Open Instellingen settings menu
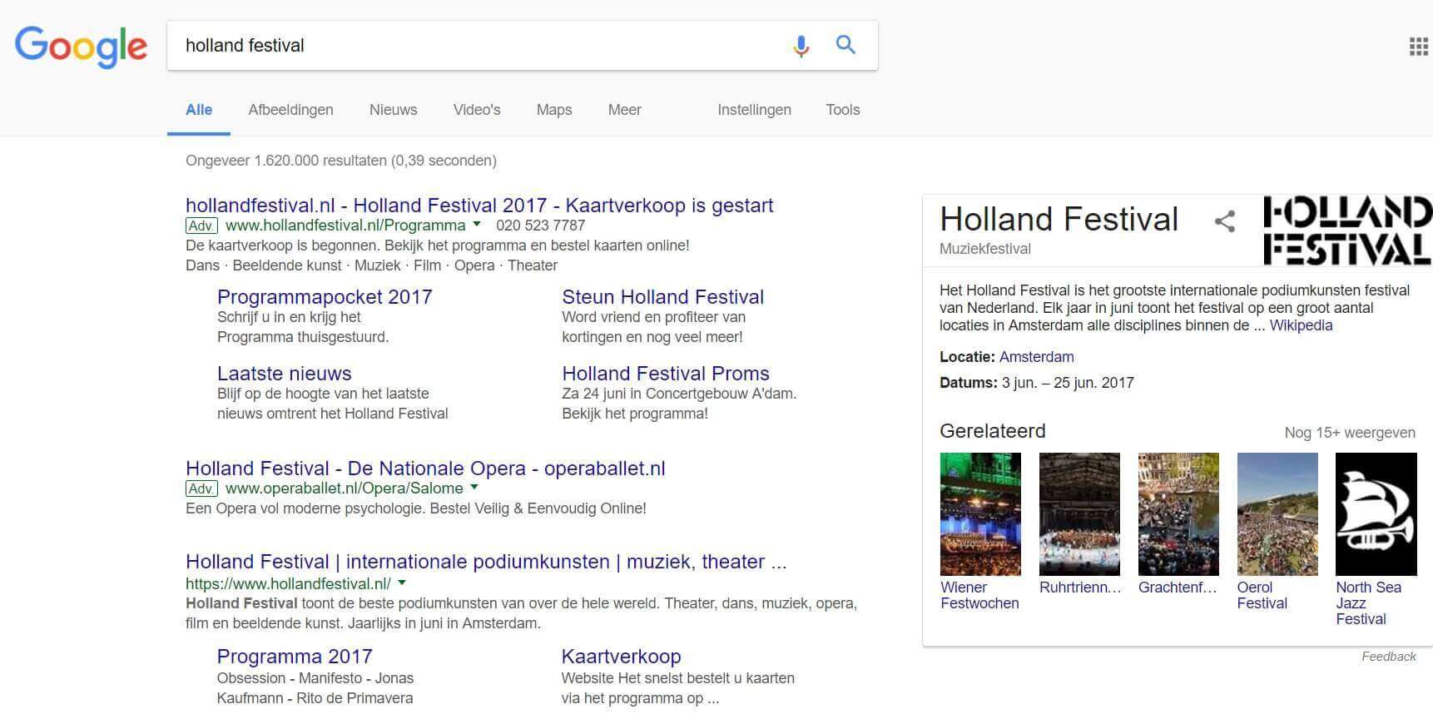Image resolution: width=1433 pixels, height=719 pixels. tap(754, 110)
